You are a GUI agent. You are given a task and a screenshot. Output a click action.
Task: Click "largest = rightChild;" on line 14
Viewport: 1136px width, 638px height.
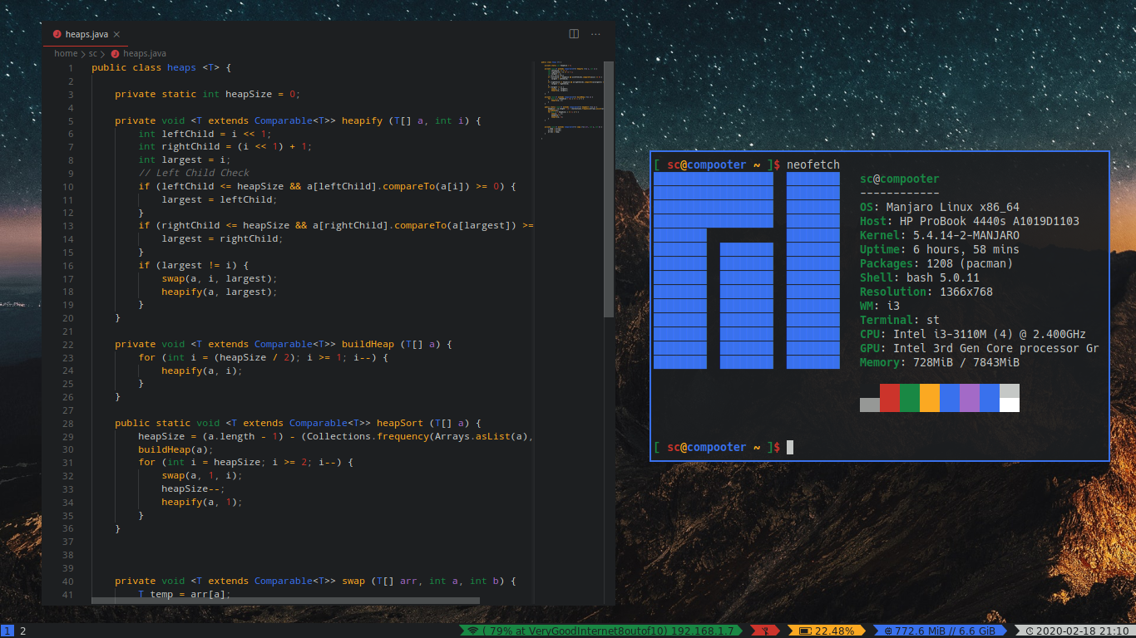[x=222, y=238]
